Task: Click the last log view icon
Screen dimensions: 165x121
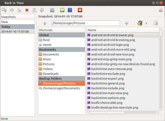Action: click(x=42, y=10)
